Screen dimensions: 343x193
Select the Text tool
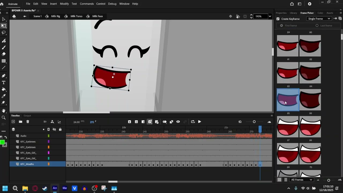click(4, 83)
